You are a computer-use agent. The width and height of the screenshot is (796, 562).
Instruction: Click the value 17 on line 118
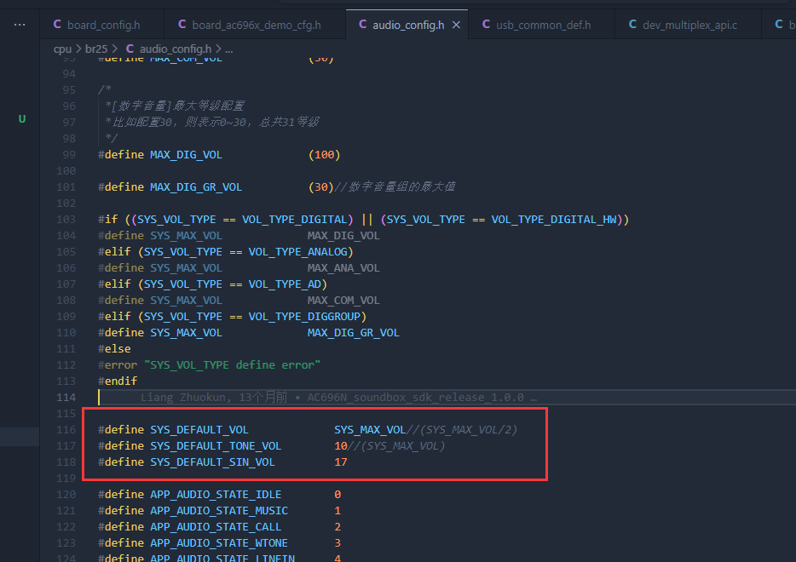(x=341, y=462)
